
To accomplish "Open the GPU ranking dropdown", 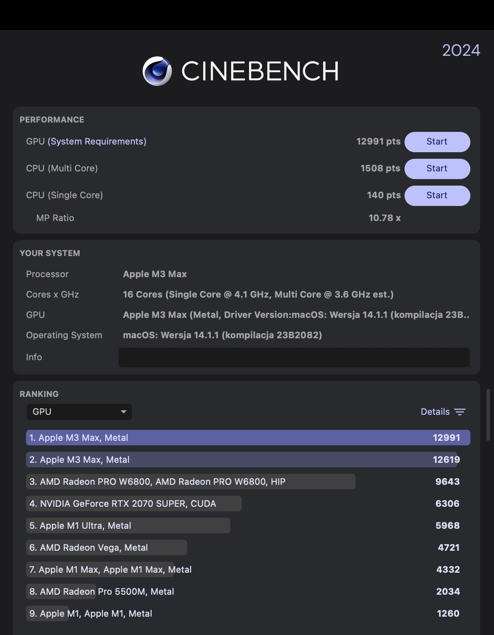I will (x=79, y=412).
